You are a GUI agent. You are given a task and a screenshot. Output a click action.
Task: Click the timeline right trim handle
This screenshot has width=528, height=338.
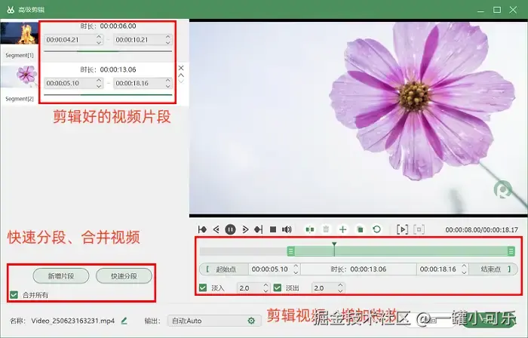tap(511, 250)
